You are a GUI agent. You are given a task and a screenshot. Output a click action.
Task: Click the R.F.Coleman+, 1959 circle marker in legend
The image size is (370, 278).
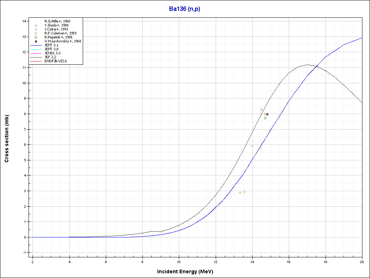36,33
